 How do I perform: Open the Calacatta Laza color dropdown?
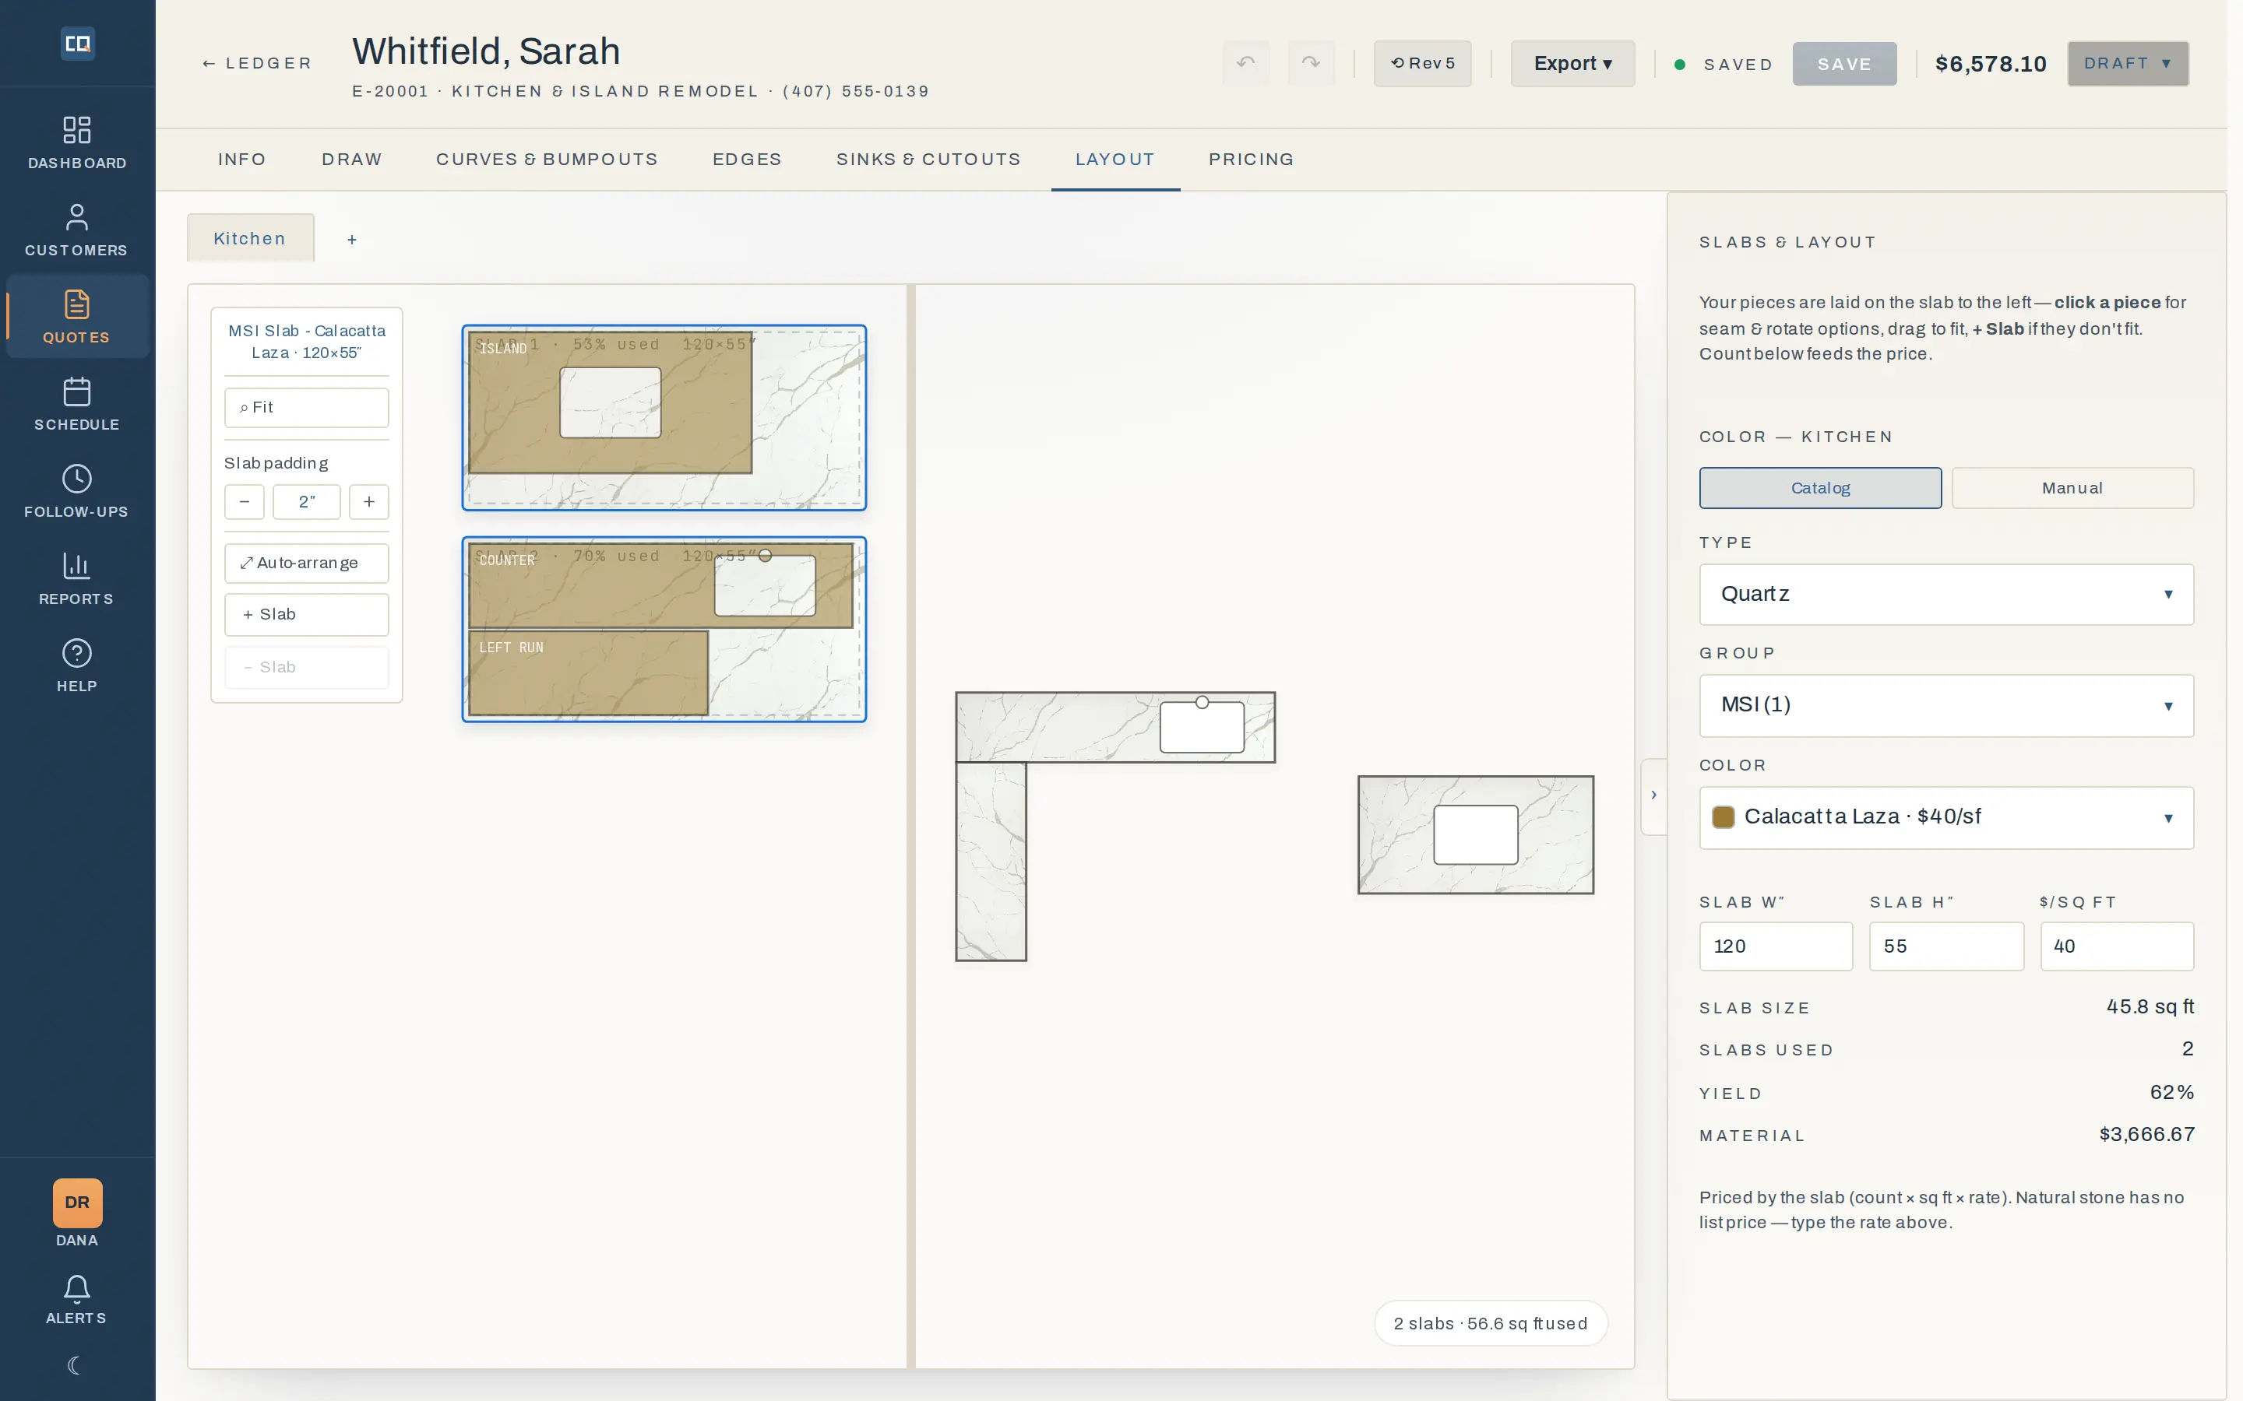(x=1945, y=817)
